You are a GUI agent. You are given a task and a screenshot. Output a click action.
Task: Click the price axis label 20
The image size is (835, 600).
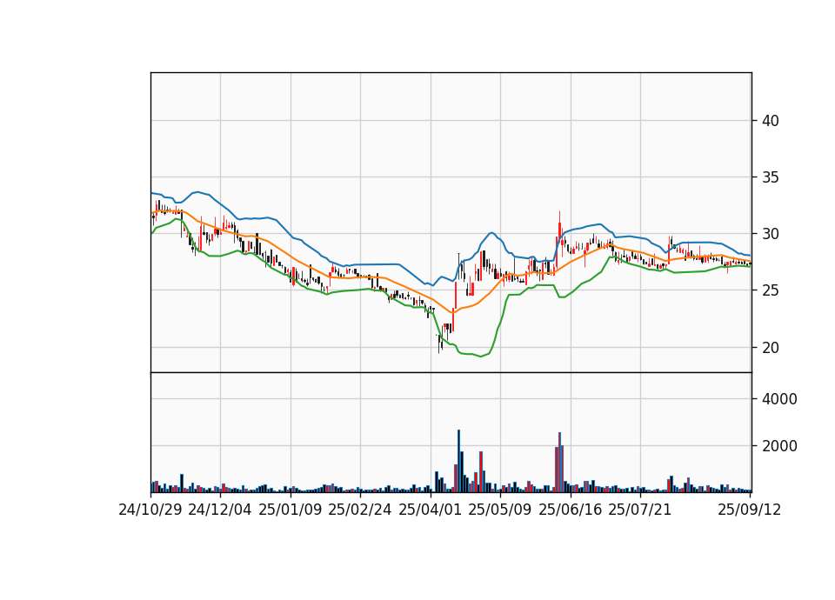pos(770,348)
